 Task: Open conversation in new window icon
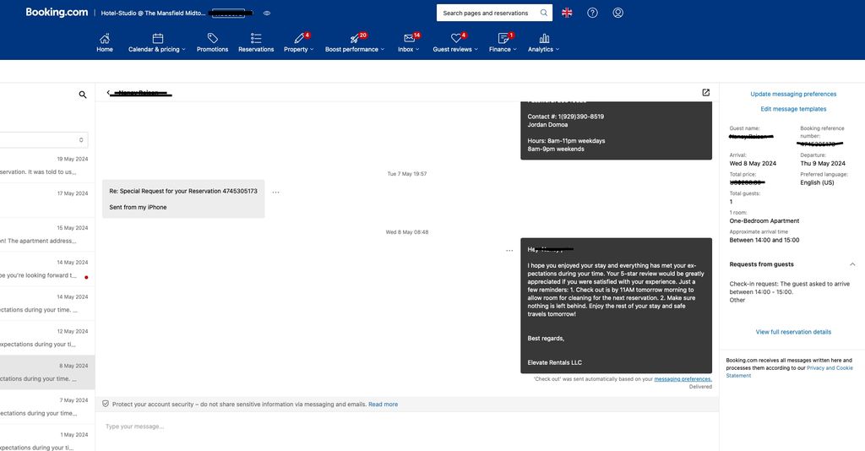[x=705, y=93]
